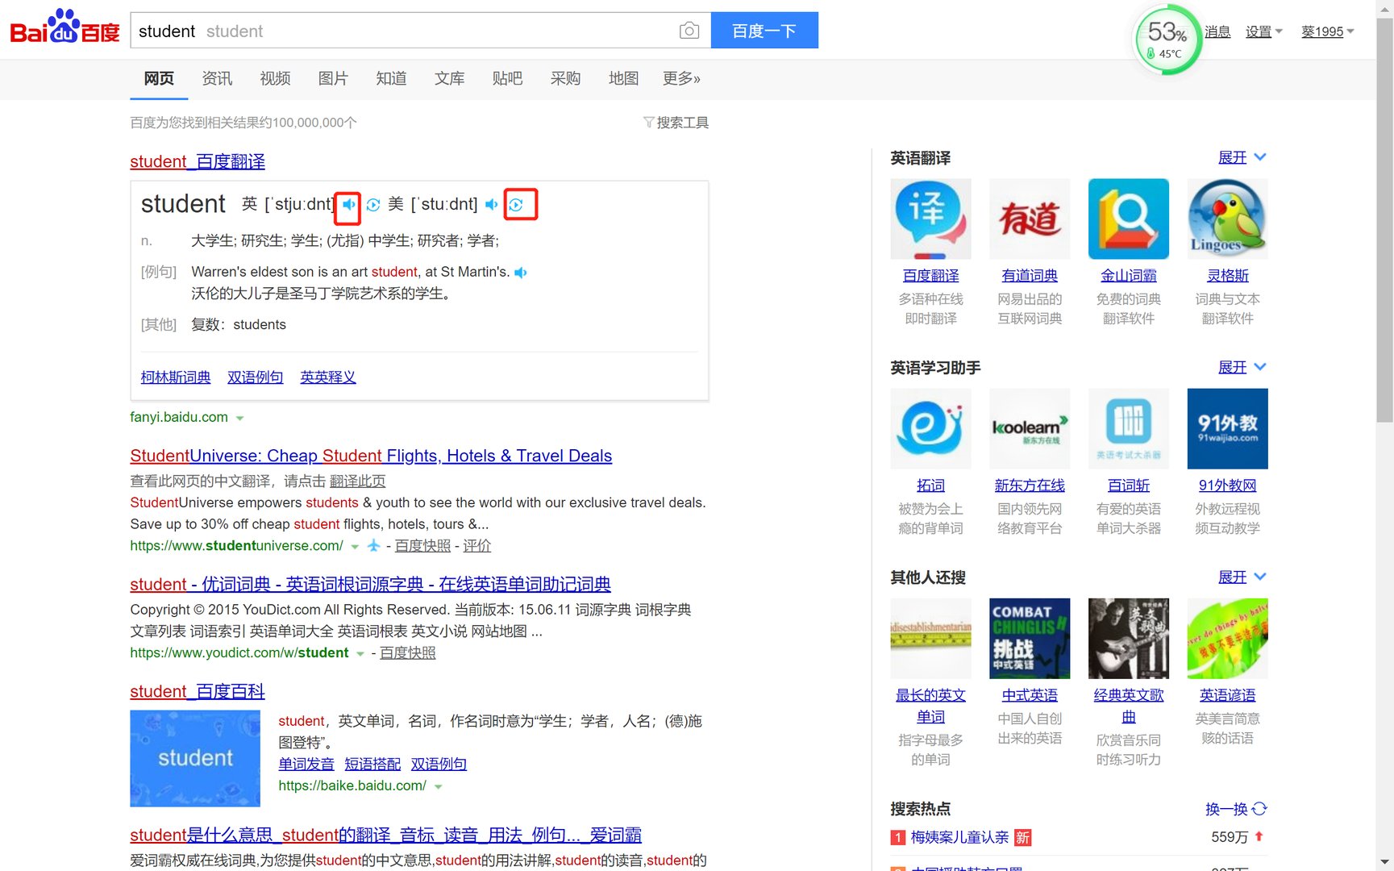Open StudentUniverse Cheap Student Flights result
This screenshot has width=1394, height=871.
371,456
